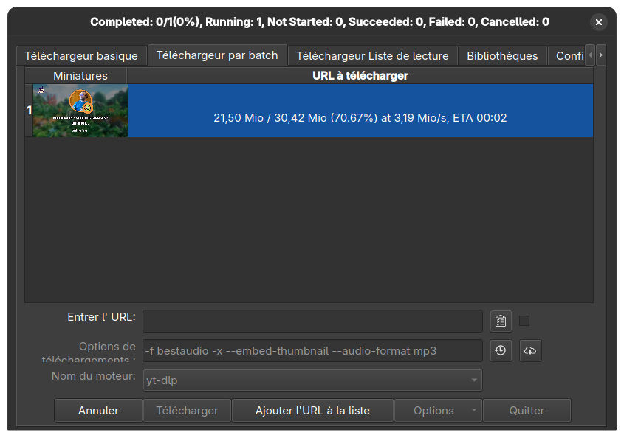Open the Options button's dropdown arrow

(x=473, y=410)
